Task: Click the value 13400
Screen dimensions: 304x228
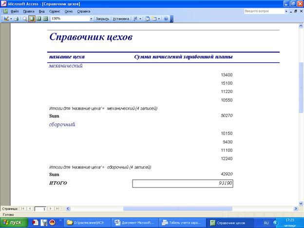Action: click(227, 75)
